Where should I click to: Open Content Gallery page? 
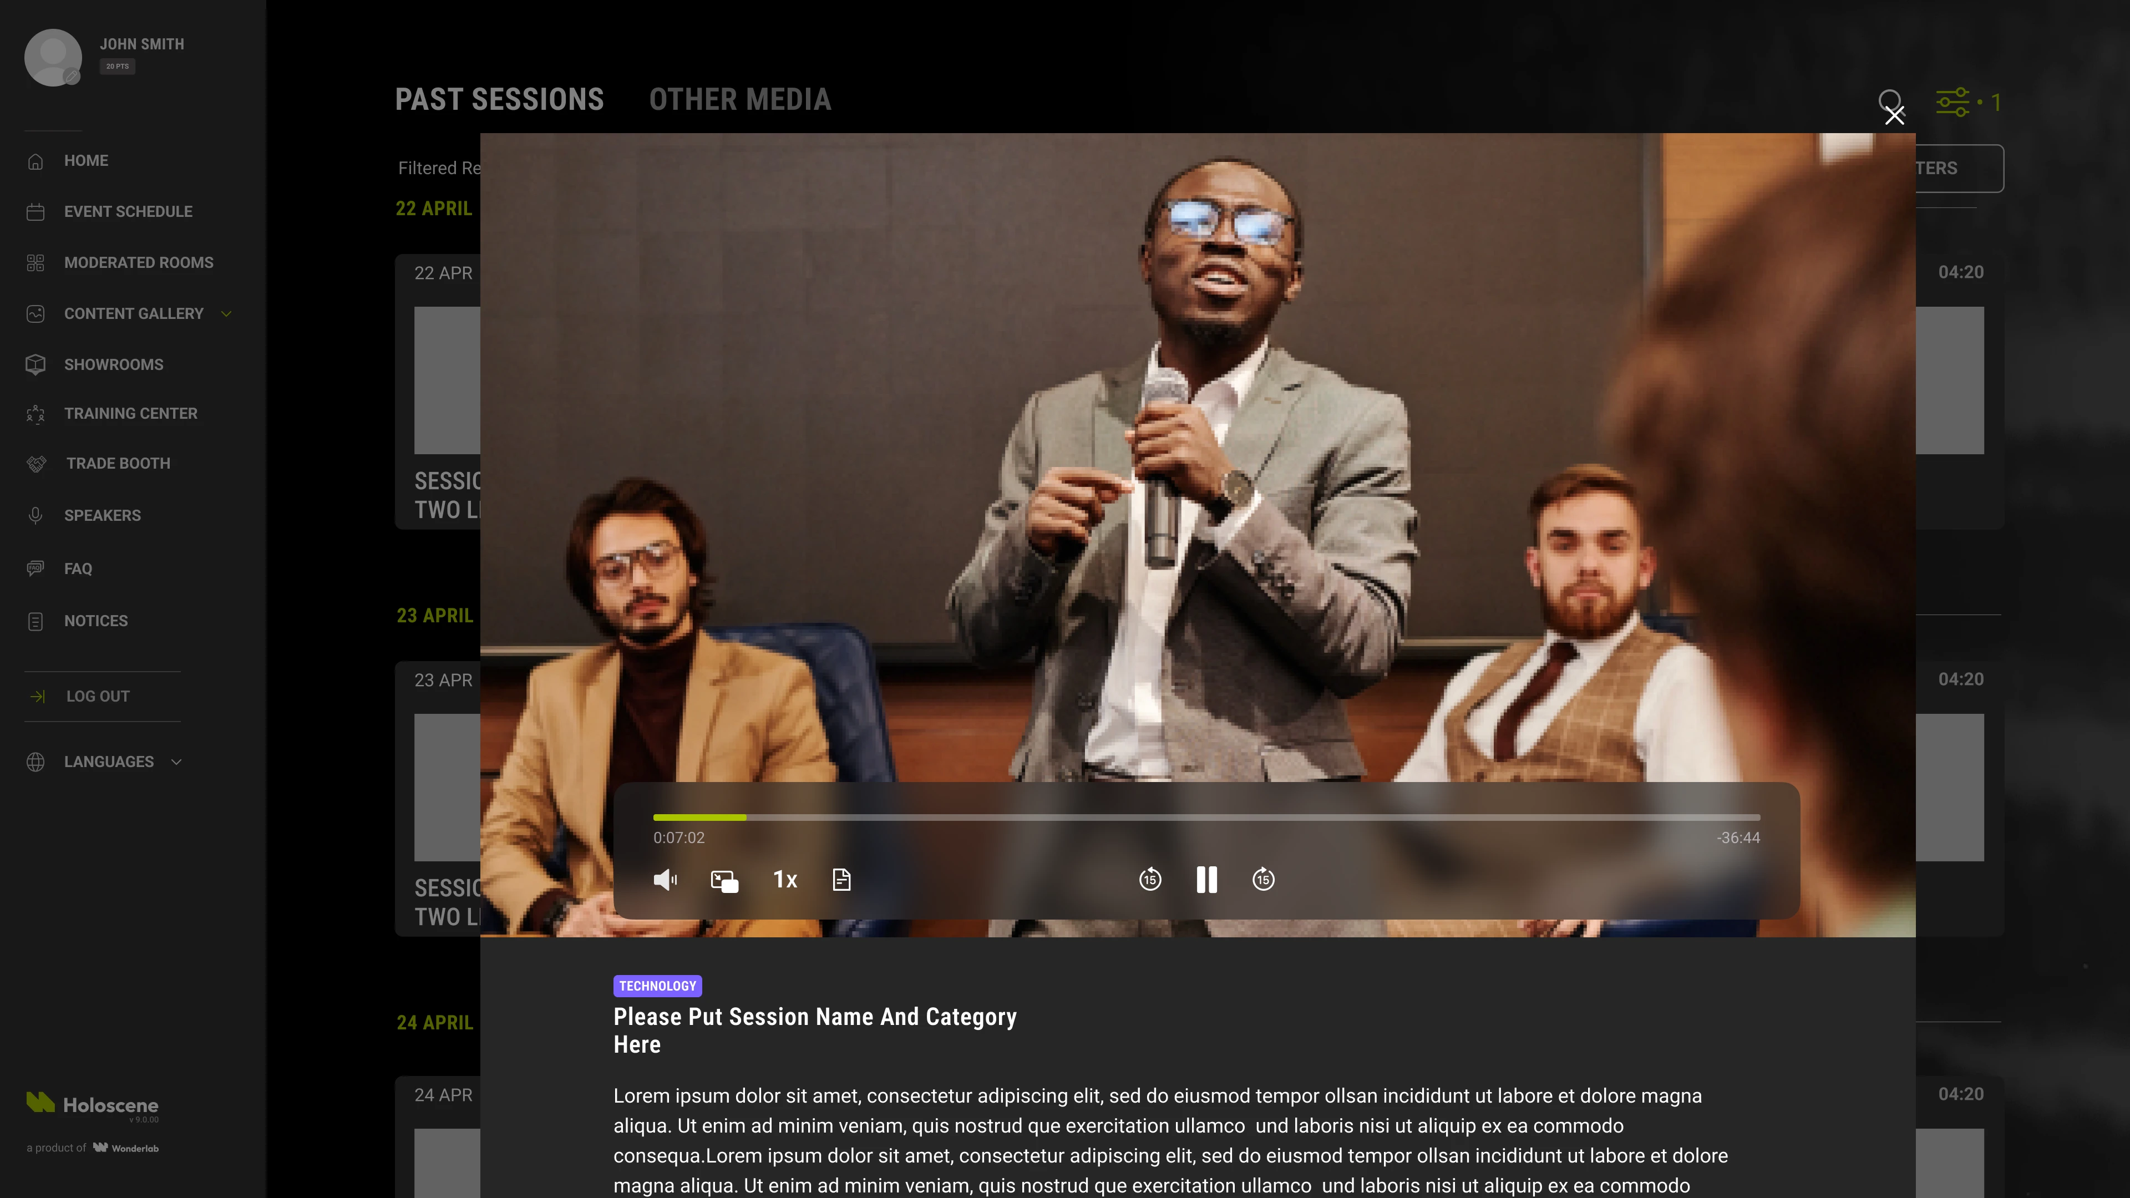[133, 314]
